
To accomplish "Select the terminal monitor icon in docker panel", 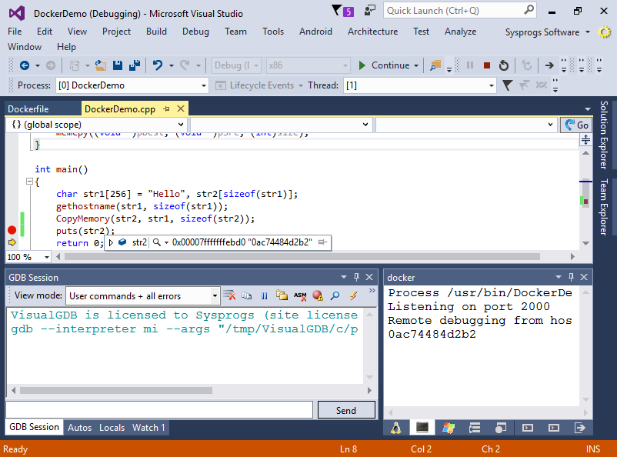I will coord(422,428).
